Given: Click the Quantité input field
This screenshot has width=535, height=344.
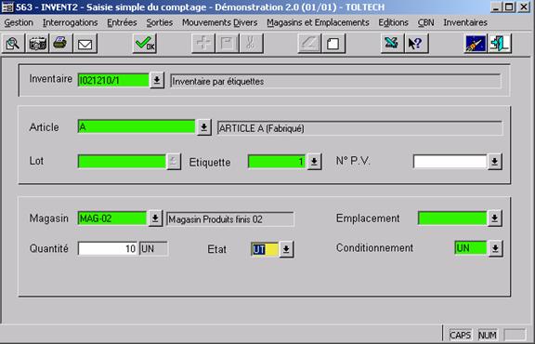Looking at the screenshot, I should pyautogui.click(x=108, y=248).
